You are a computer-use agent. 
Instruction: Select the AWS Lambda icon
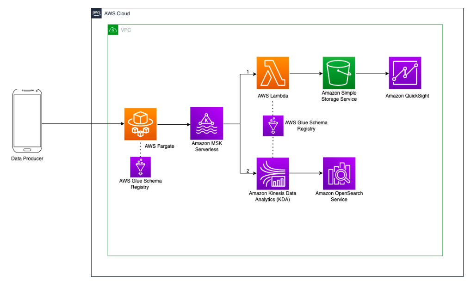click(x=273, y=73)
